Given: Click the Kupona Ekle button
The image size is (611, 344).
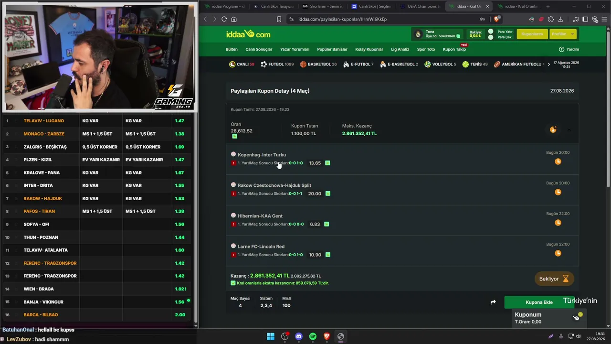Looking at the screenshot, I should pos(539,302).
